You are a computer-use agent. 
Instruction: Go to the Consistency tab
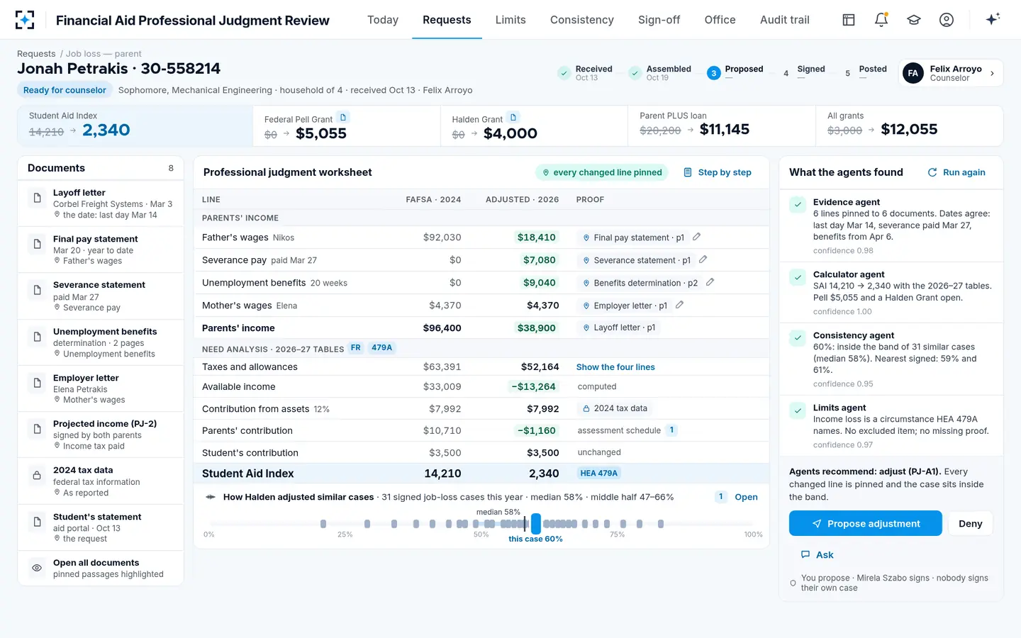(x=582, y=20)
